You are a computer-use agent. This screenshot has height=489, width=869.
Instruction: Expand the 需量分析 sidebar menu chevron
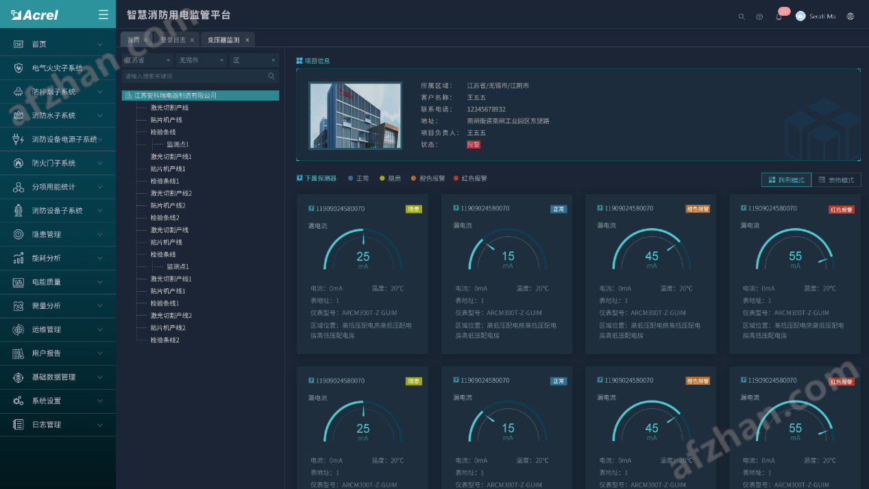(100, 305)
